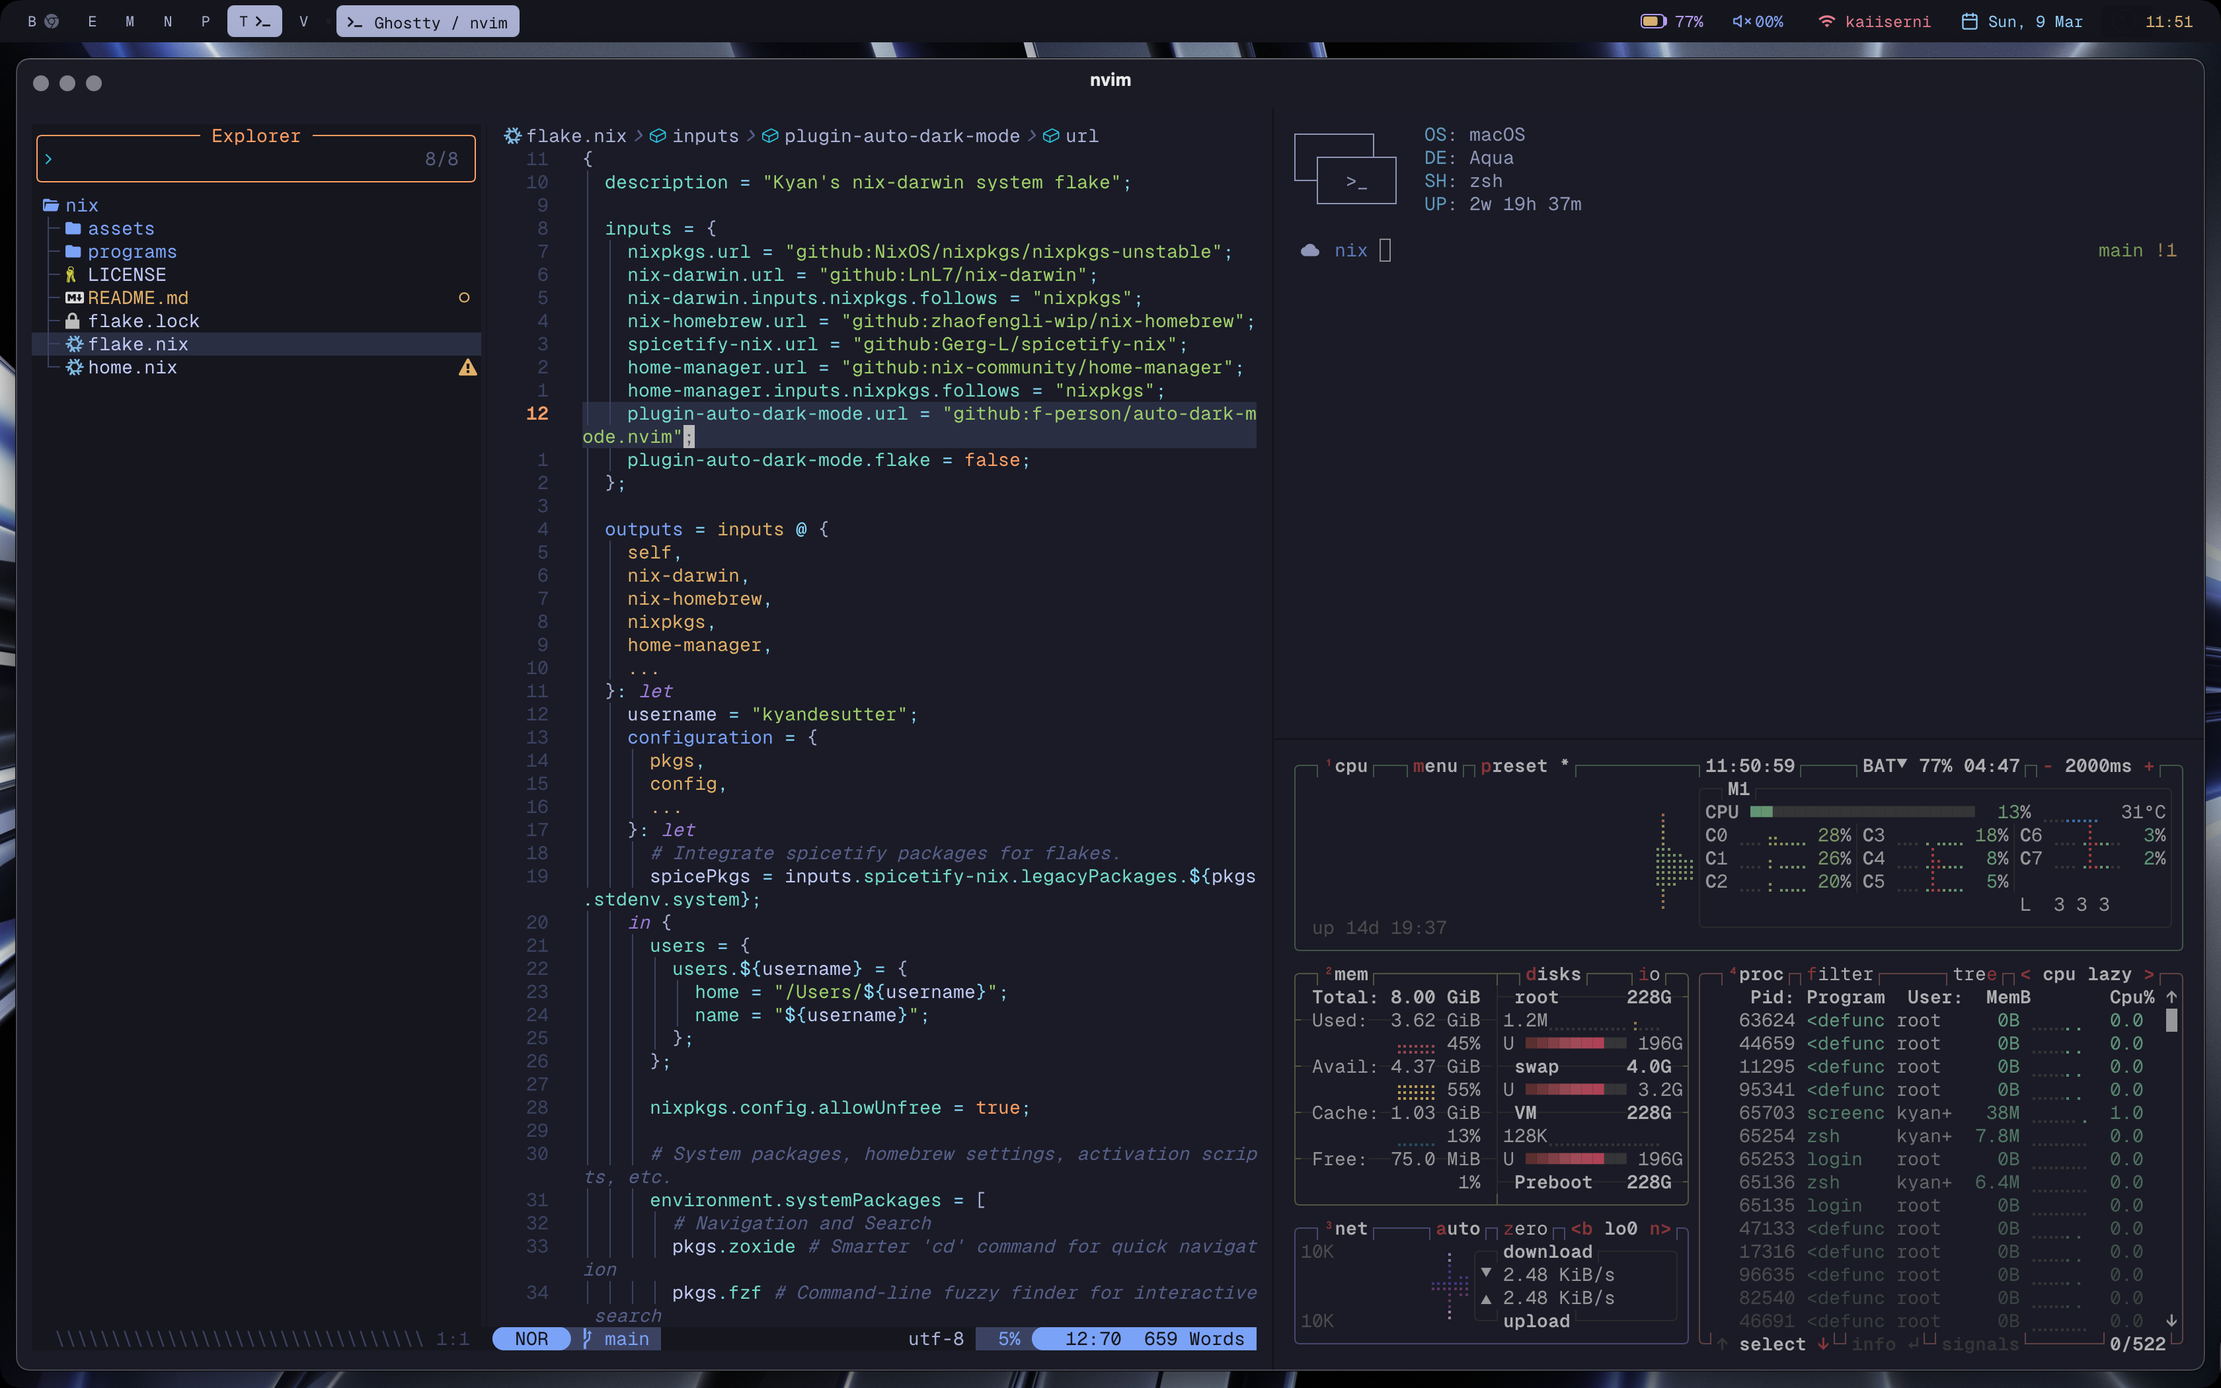Click the programs folder icon
The width and height of the screenshot is (2221, 1388).
[73, 252]
